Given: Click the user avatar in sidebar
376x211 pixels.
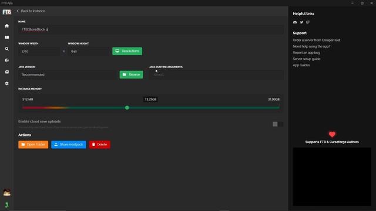Looking at the screenshot, I should click(x=6, y=192).
